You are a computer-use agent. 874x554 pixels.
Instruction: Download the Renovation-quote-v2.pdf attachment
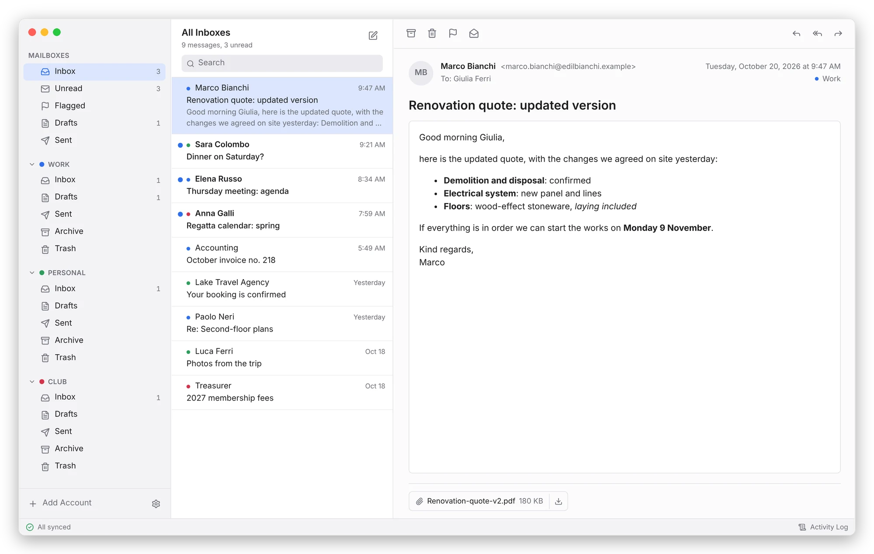coord(558,501)
